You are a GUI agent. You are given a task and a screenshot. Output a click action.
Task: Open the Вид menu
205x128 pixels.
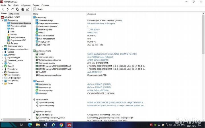(x=10, y=5)
